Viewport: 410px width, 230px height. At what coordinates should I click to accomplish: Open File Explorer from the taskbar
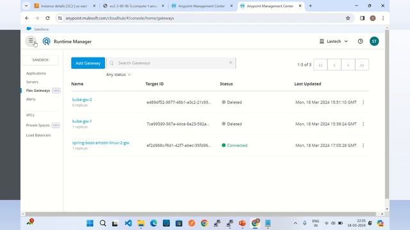[141, 223]
